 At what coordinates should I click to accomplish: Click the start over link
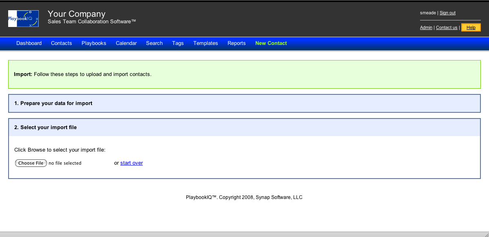[131, 163]
